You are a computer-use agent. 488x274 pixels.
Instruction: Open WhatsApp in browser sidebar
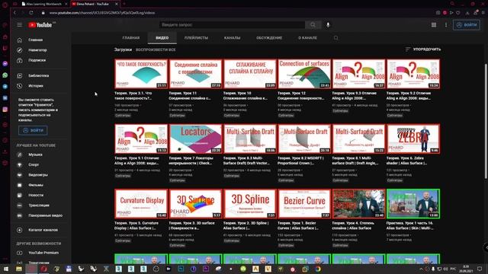tap(5, 75)
